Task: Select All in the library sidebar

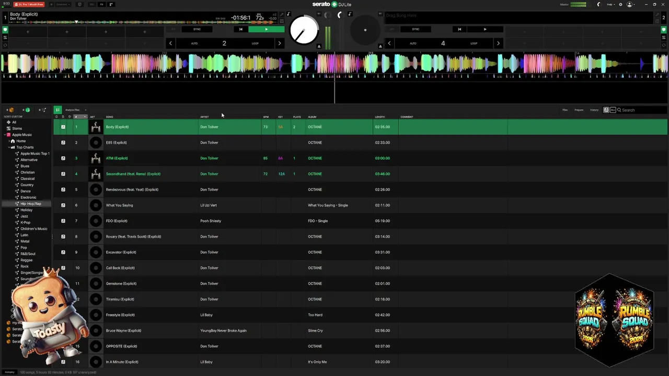Action: pyautogui.click(x=14, y=122)
